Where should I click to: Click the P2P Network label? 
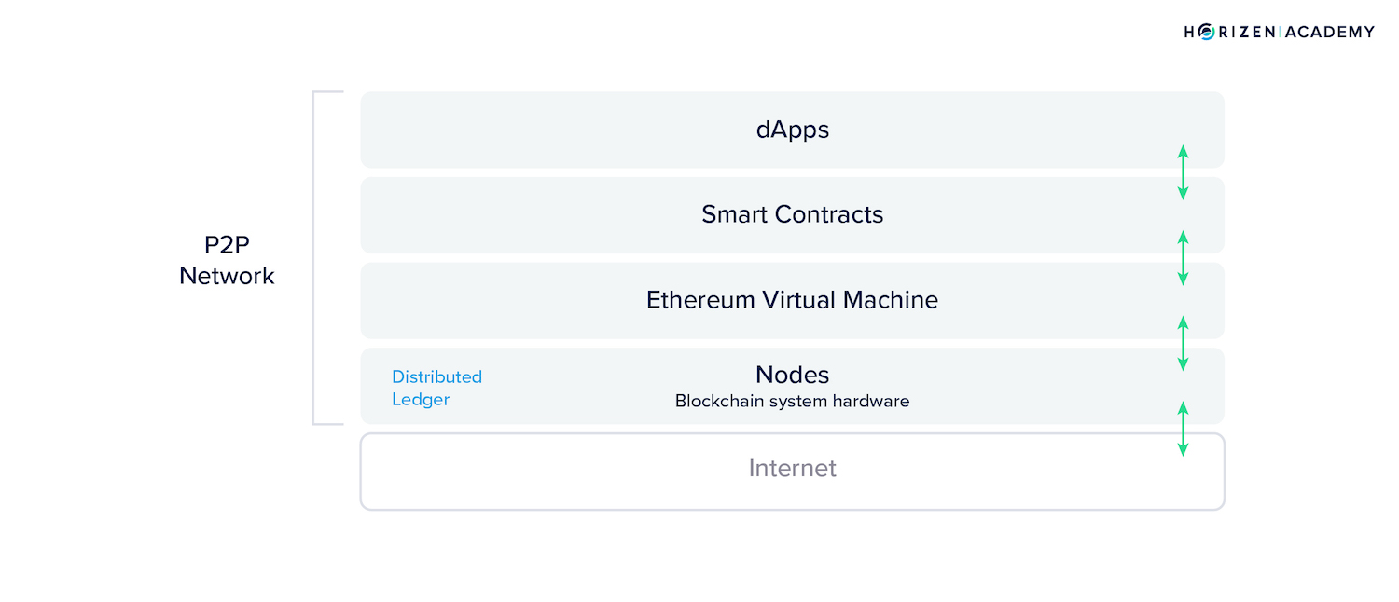[x=227, y=260]
